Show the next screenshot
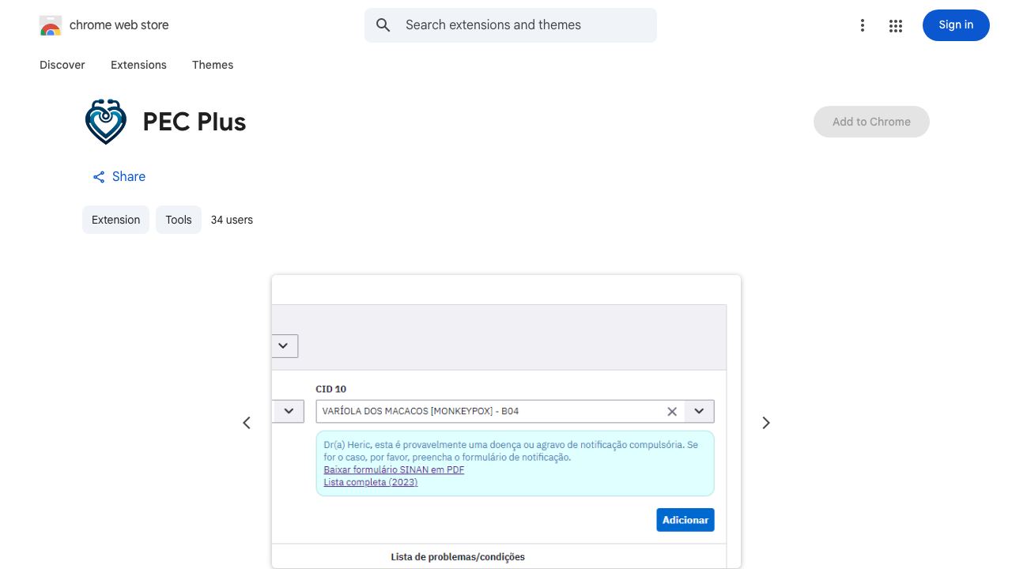The width and height of the screenshot is (1012, 569). (x=765, y=423)
